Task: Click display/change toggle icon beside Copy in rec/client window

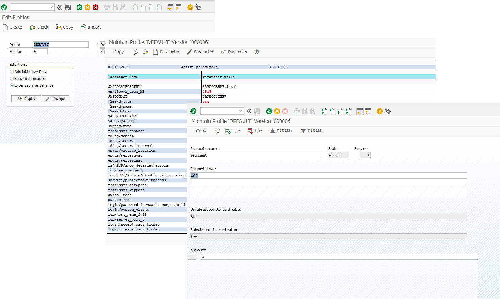Action: pos(218,131)
